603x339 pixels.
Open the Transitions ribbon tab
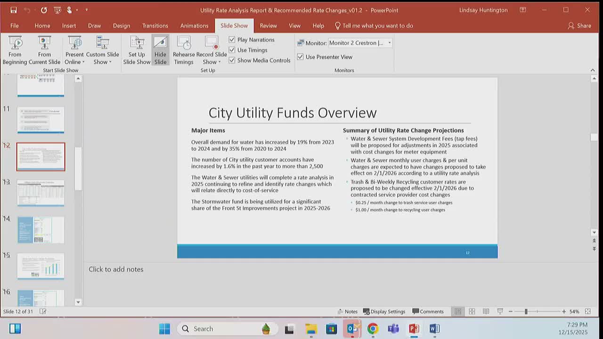coord(155,25)
